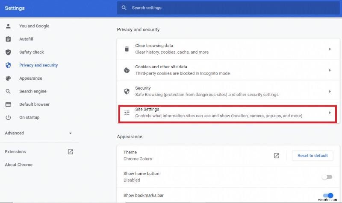Select Privacy and security in sidebar
The image size is (342, 203).
point(38,65)
